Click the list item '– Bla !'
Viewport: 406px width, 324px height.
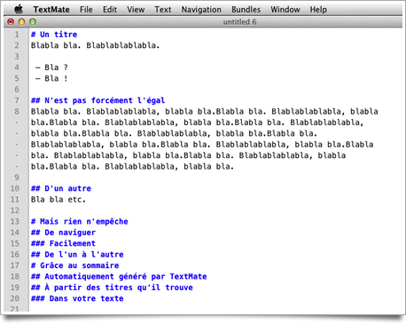[51, 78]
